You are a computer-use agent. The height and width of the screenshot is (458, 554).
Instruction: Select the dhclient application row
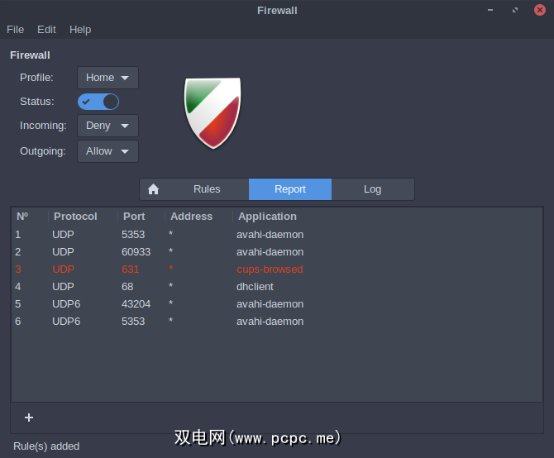(277, 287)
